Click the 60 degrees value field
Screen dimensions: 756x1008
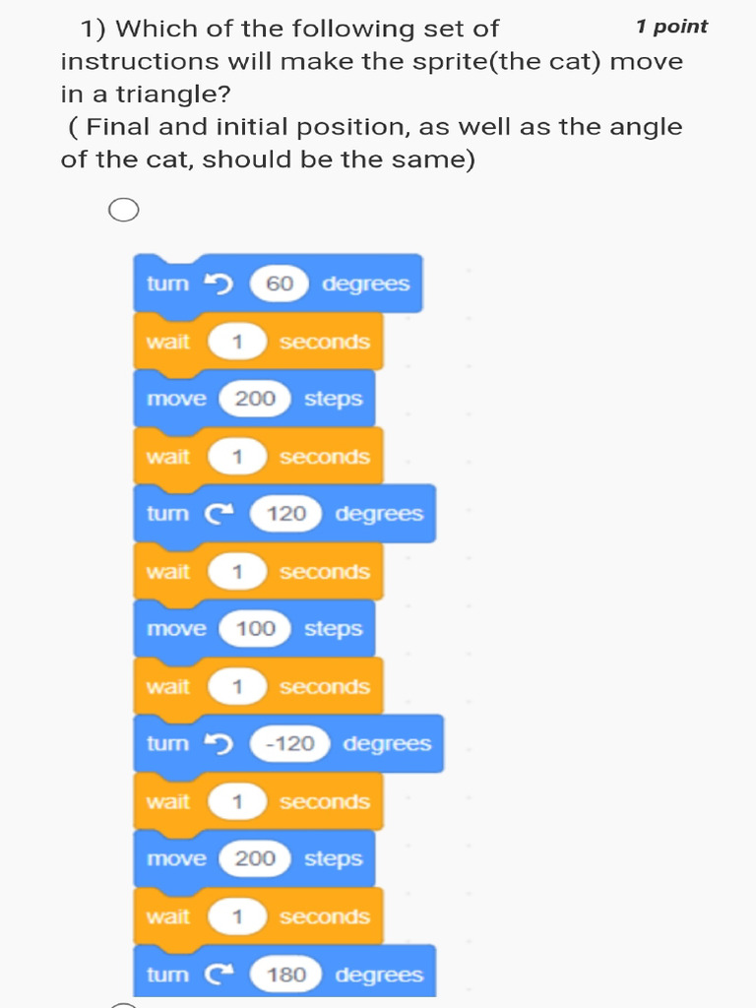280,284
